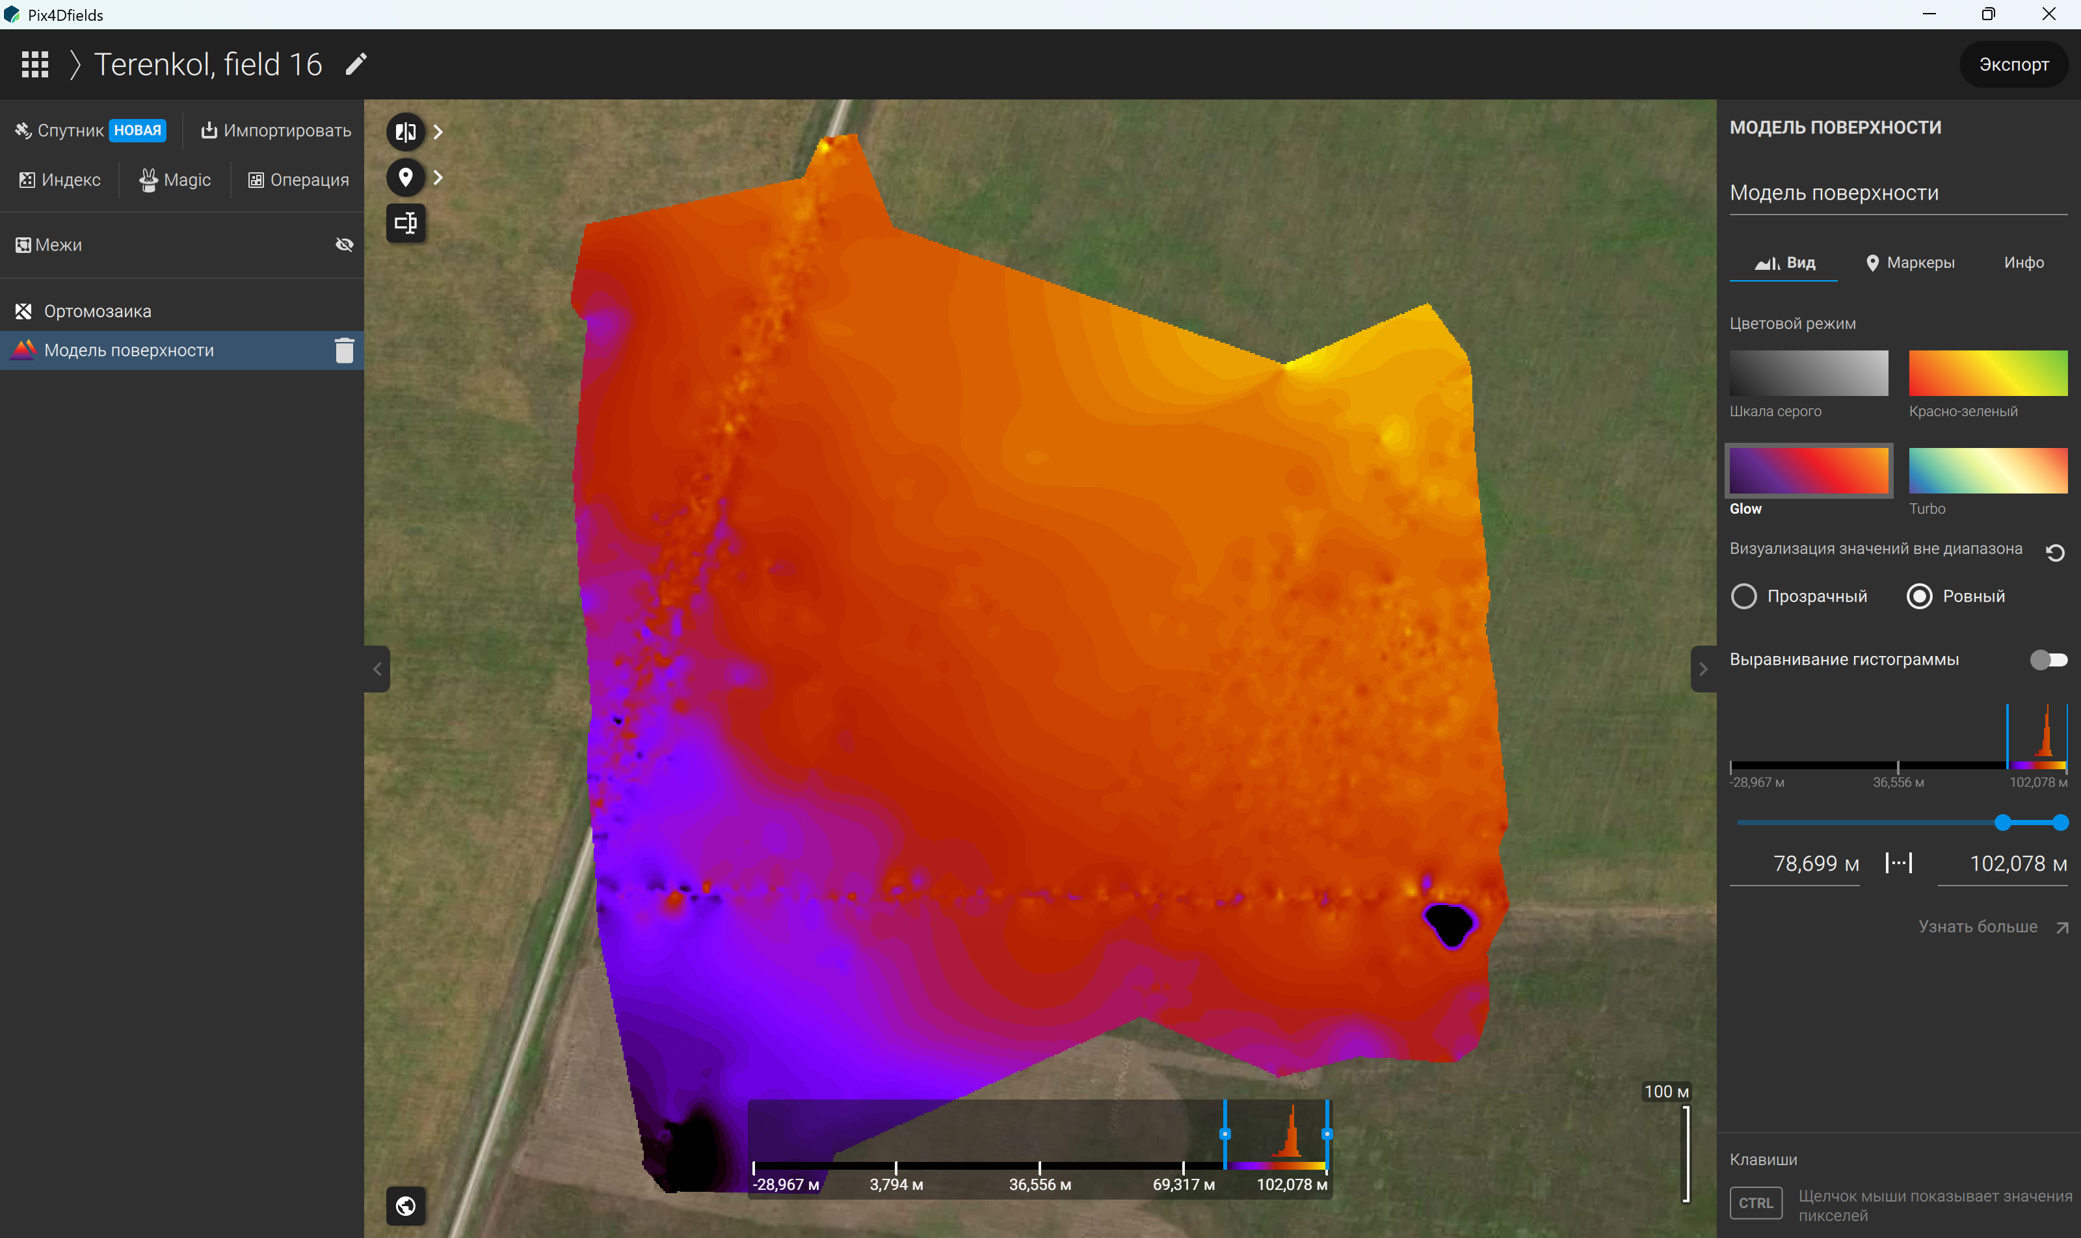Click the Экспорт button
Image resolution: width=2081 pixels, height=1238 pixels.
(2013, 64)
